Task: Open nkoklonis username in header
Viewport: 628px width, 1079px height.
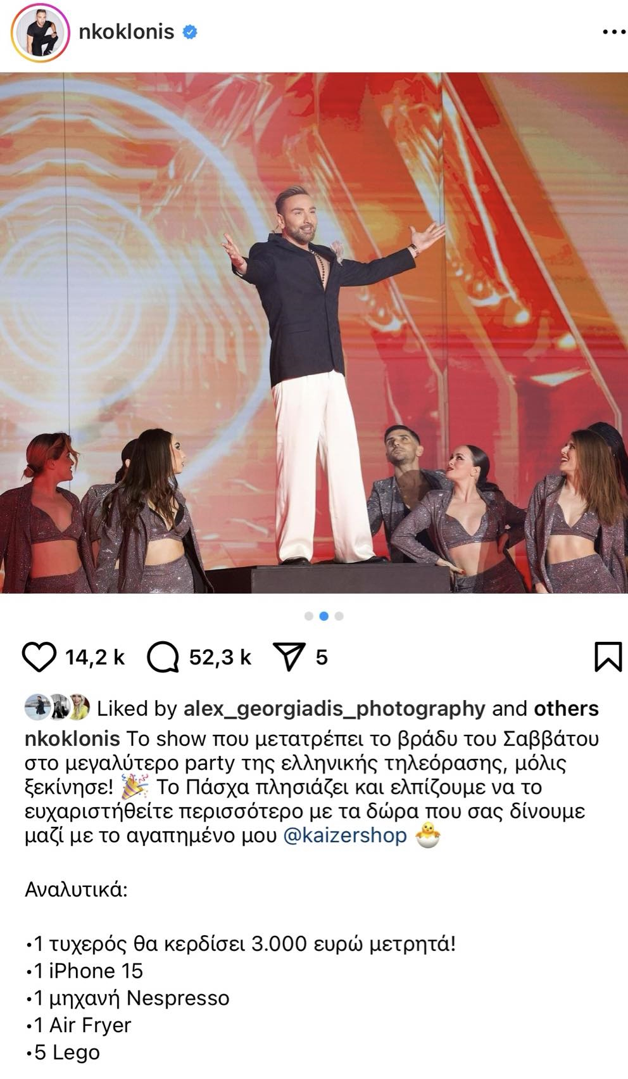Action: tap(127, 32)
